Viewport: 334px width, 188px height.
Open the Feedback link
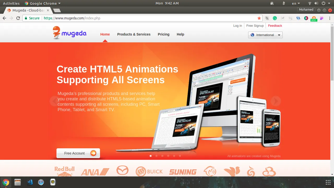(275, 26)
